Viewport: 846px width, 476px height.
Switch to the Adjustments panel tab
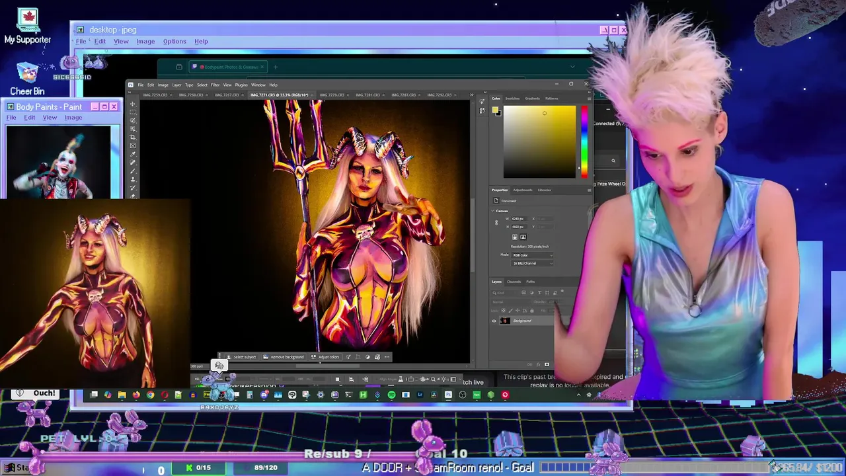(522, 190)
